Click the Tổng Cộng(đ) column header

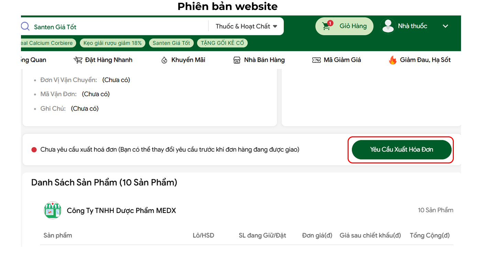tap(430, 236)
